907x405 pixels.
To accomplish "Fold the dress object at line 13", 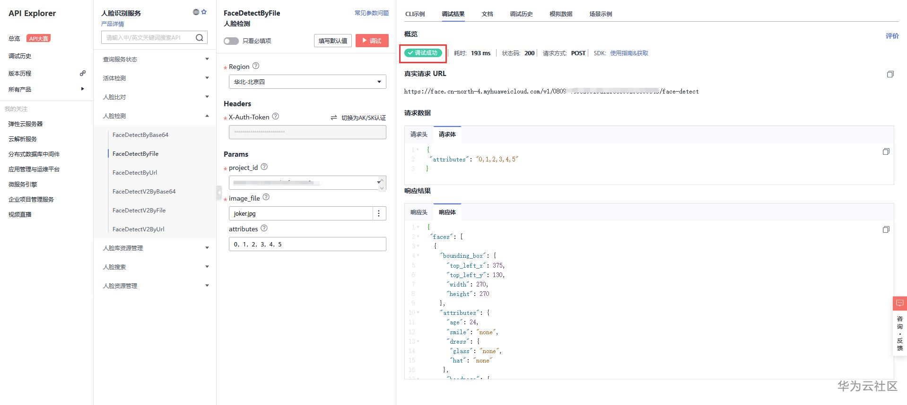I will click(x=418, y=341).
